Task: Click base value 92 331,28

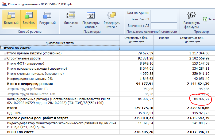Action: tap(145, 58)
